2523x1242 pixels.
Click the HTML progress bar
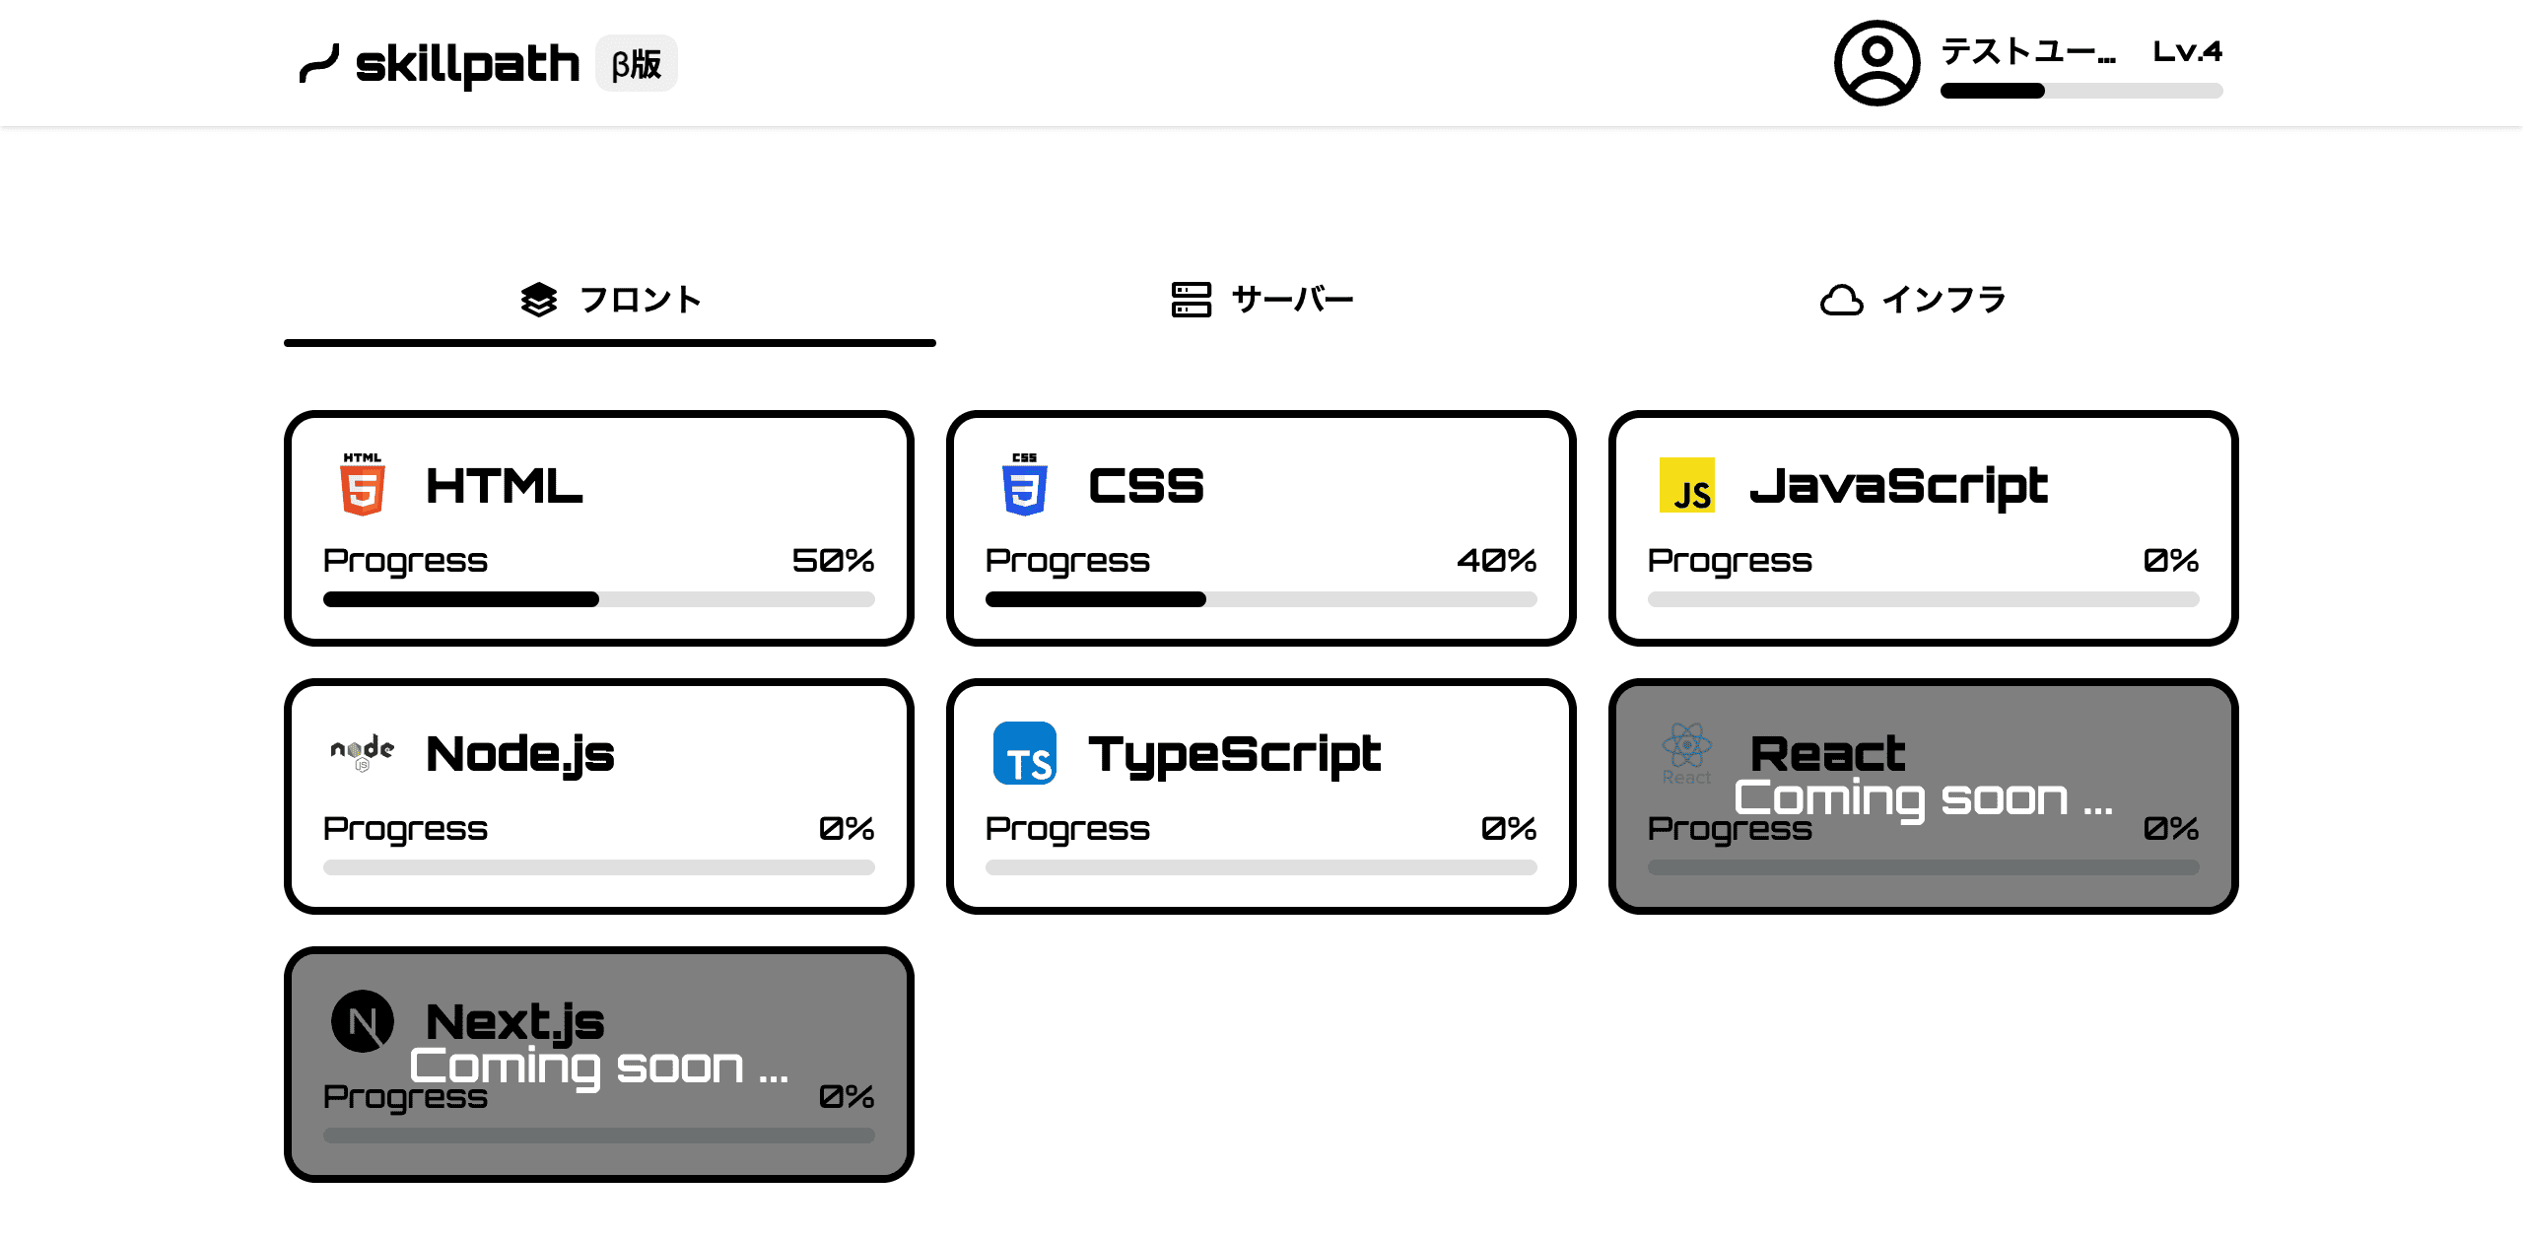click(598, 599)
